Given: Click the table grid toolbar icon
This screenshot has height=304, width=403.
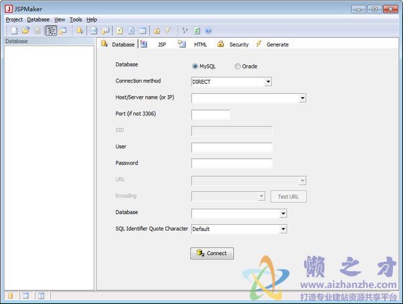Looking at the screenshot, I should [142, 31].
